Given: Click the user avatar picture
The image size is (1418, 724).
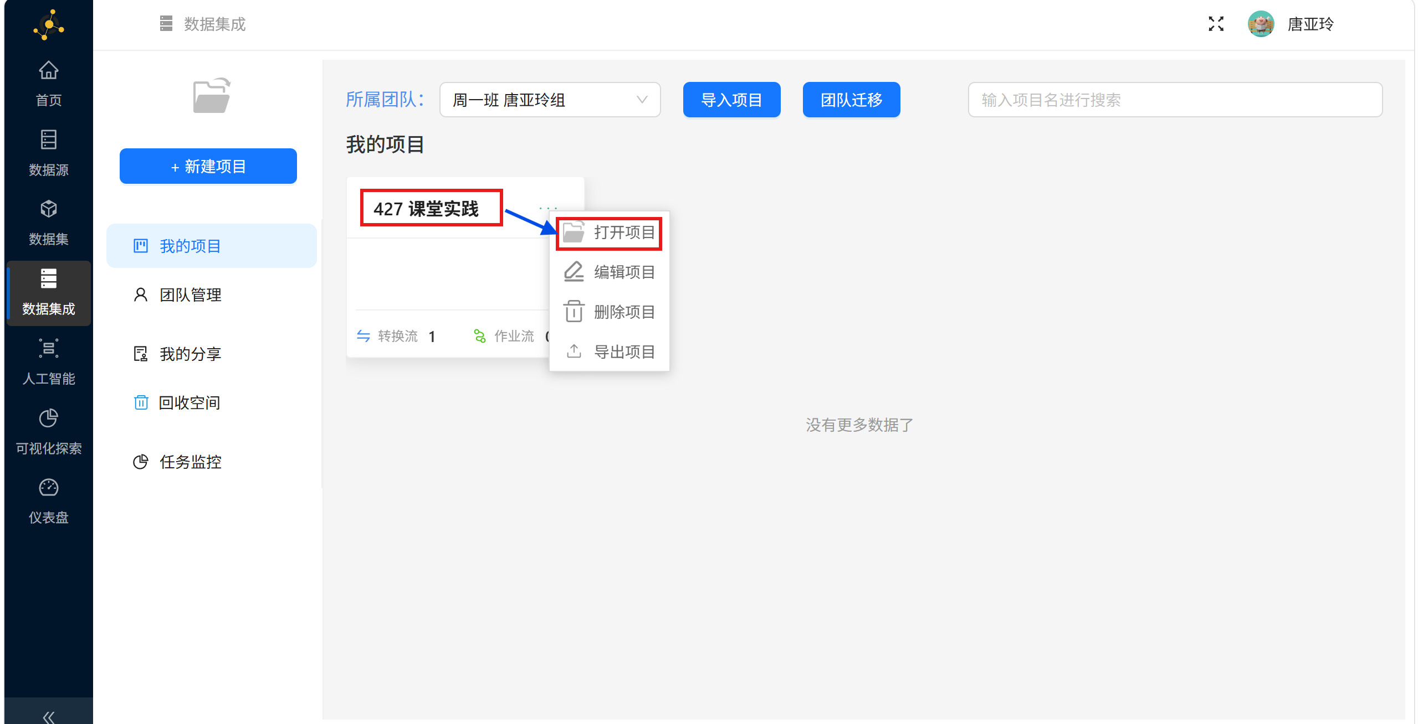Looking at the screenshot, I should click(x=1260, y=24).
